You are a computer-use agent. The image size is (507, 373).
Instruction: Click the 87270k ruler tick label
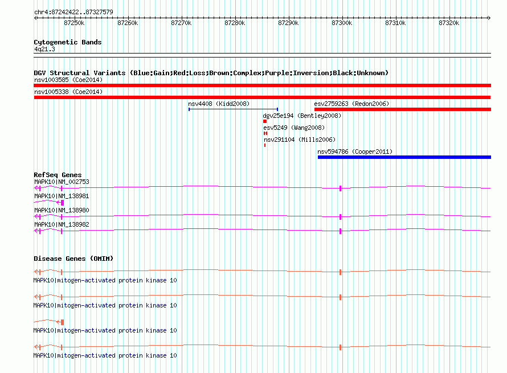click(x=181, y=23)
